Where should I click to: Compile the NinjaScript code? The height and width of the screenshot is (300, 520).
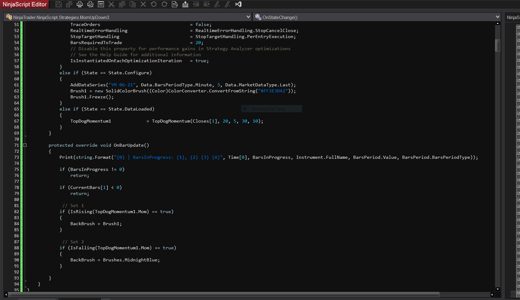pyautogui.click(x=185, y=4)
